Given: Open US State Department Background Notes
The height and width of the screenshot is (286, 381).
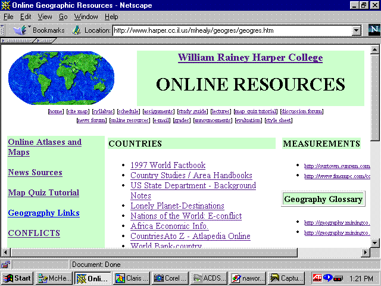Looking at the screenshot, I should pos(193,191).
